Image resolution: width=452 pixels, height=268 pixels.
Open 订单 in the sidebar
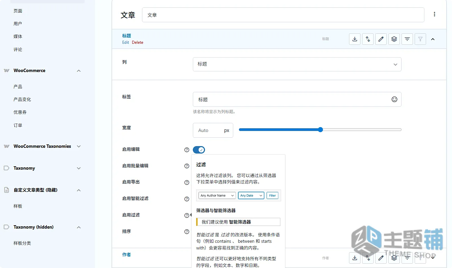click(x=18, y=125)
